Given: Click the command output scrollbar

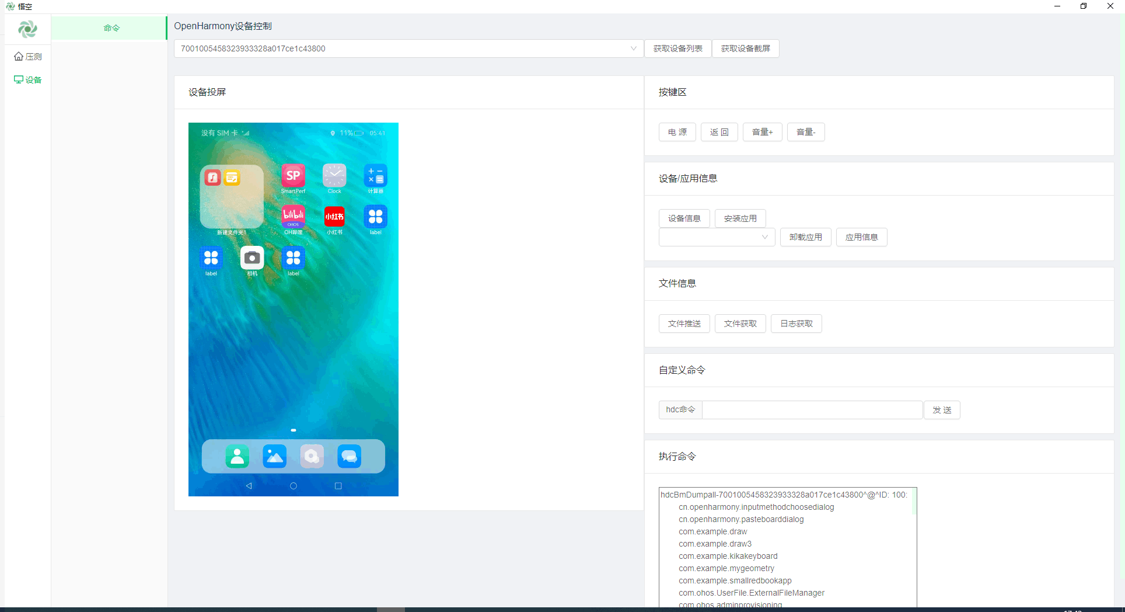Looking at the screenshot, I should point(914,502).
